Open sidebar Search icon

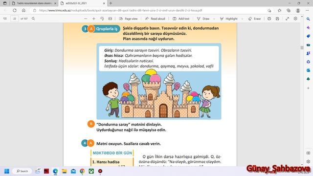tap(308, 19)
